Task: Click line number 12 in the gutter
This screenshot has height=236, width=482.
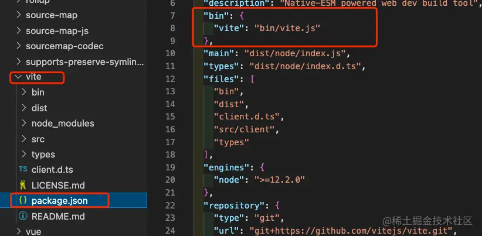Action: (170, 78)
